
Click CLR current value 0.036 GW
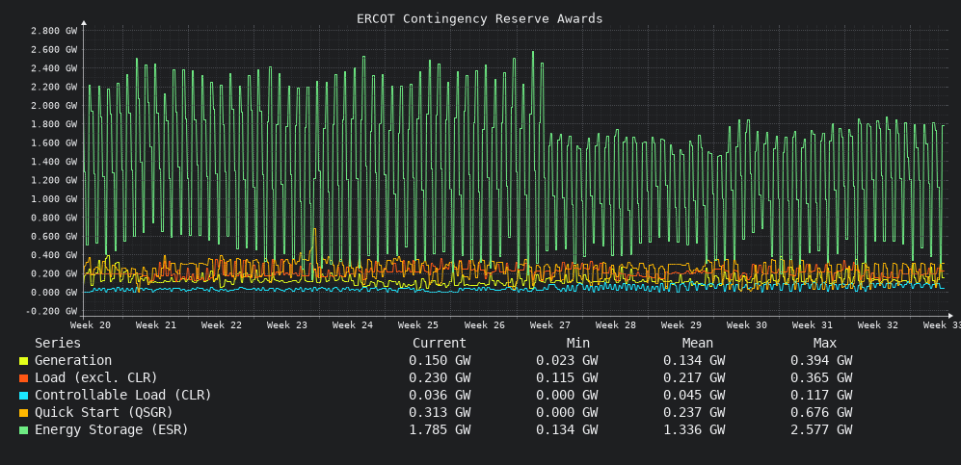pos(440,396)
